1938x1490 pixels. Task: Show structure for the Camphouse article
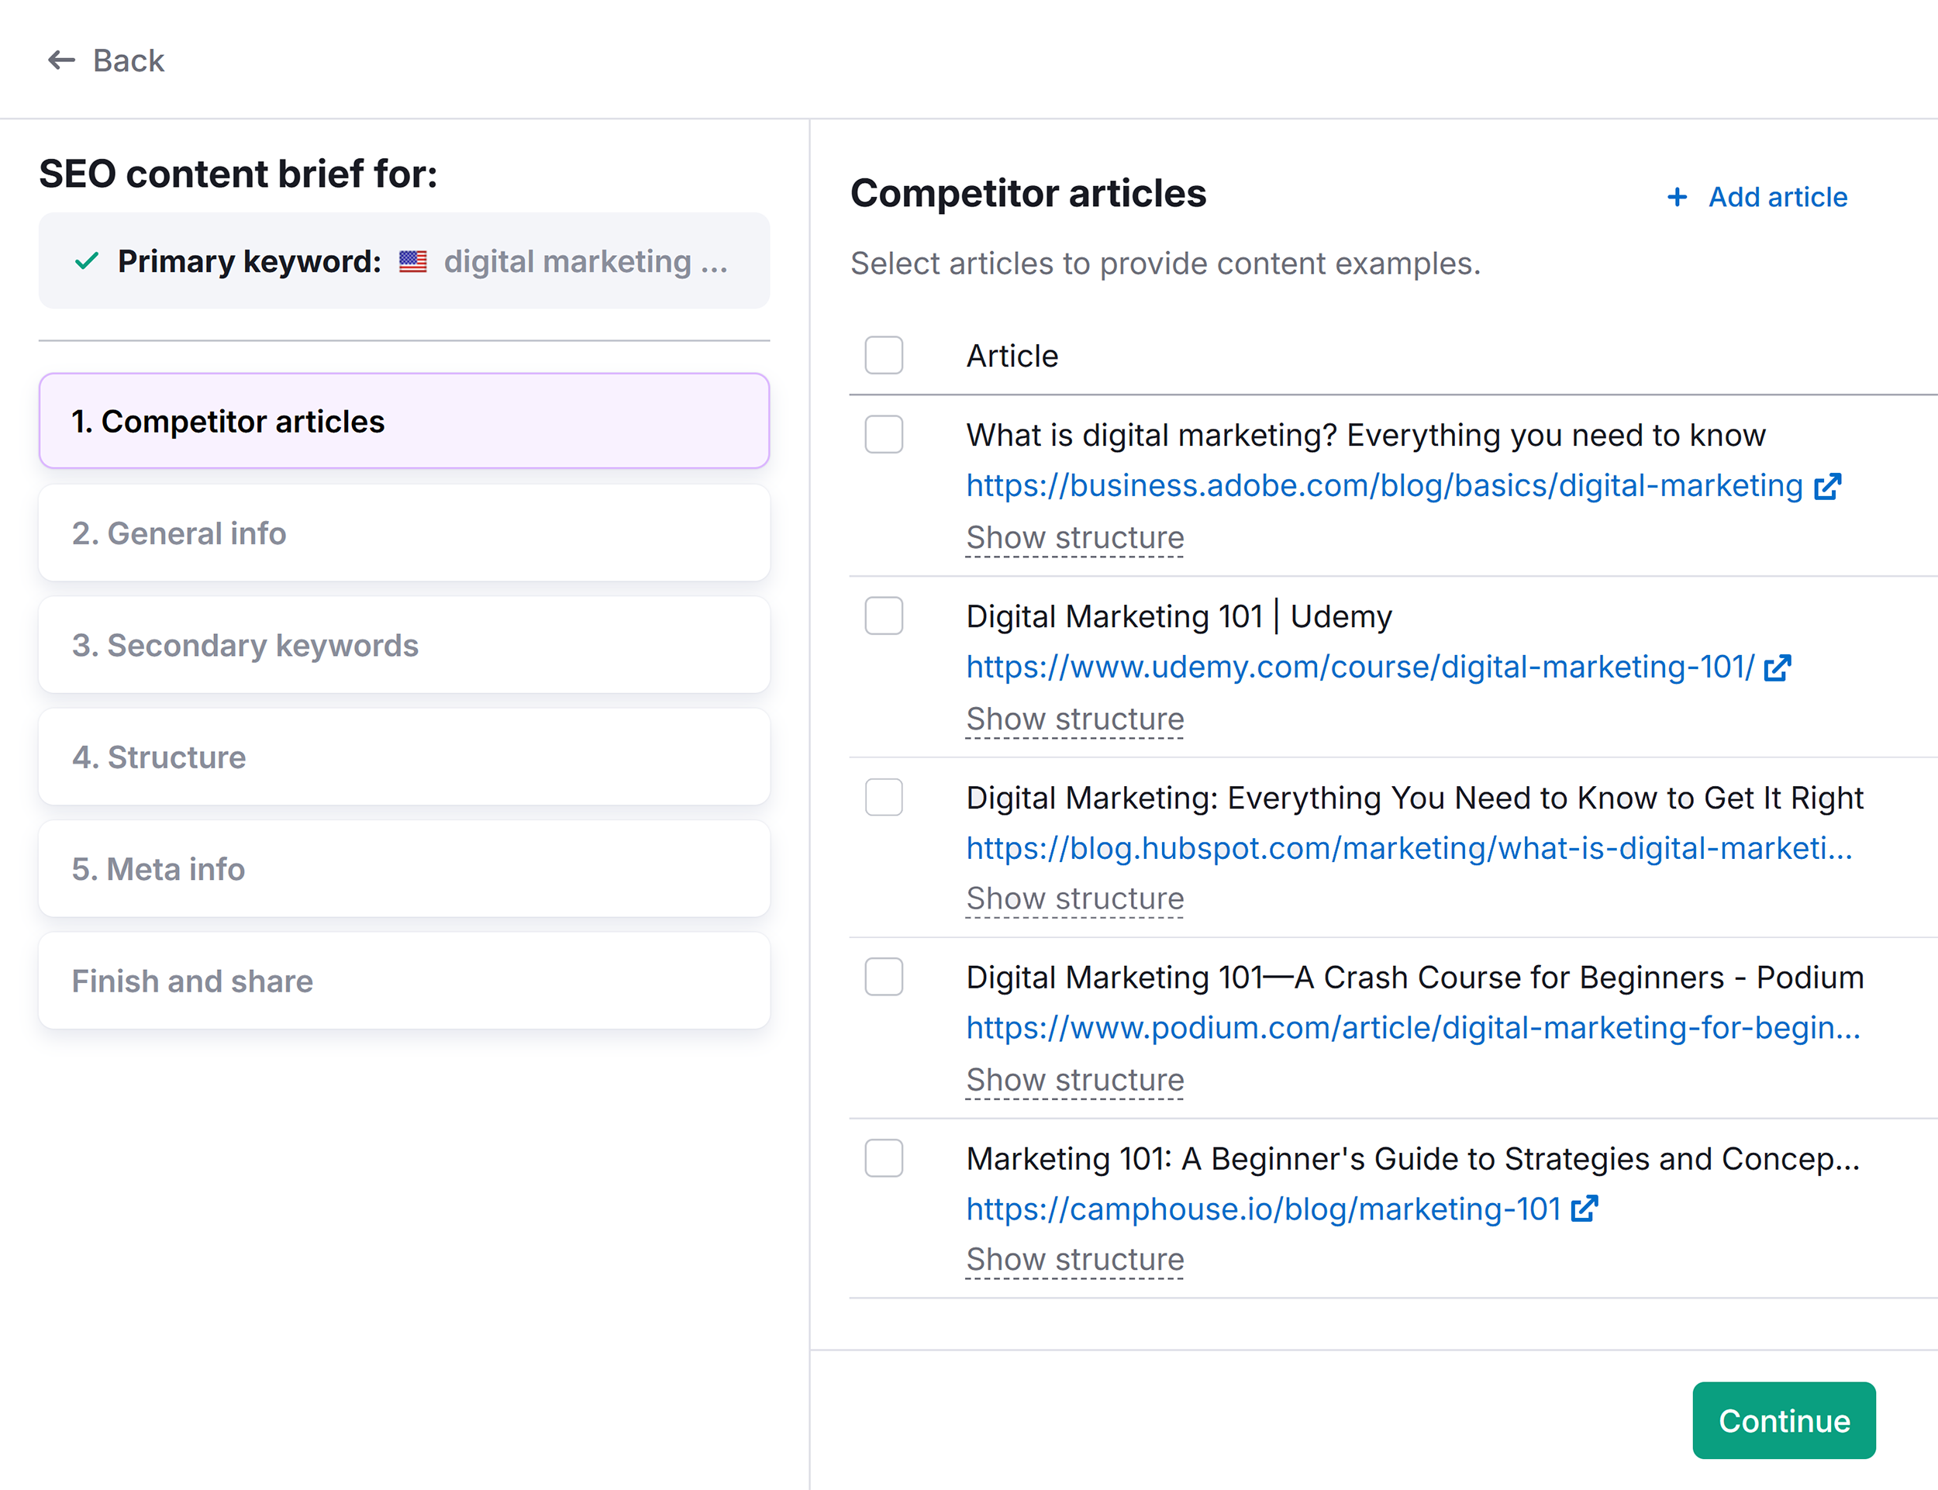[1074, 1260]
